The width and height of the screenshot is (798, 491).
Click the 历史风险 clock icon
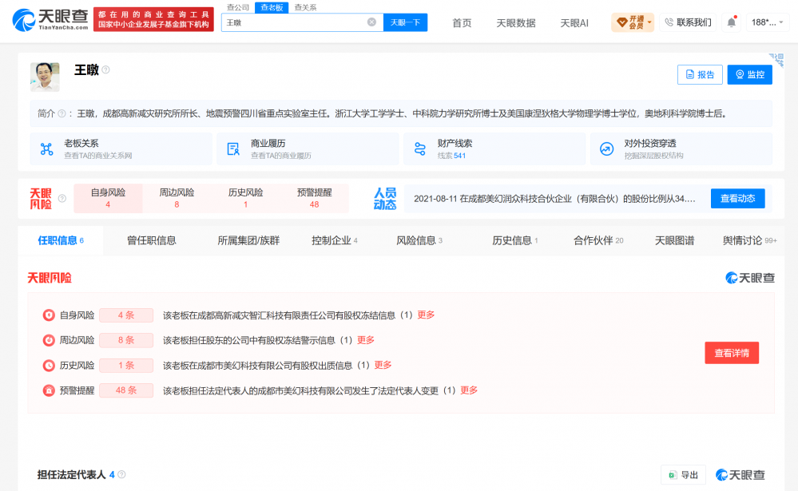49,366
